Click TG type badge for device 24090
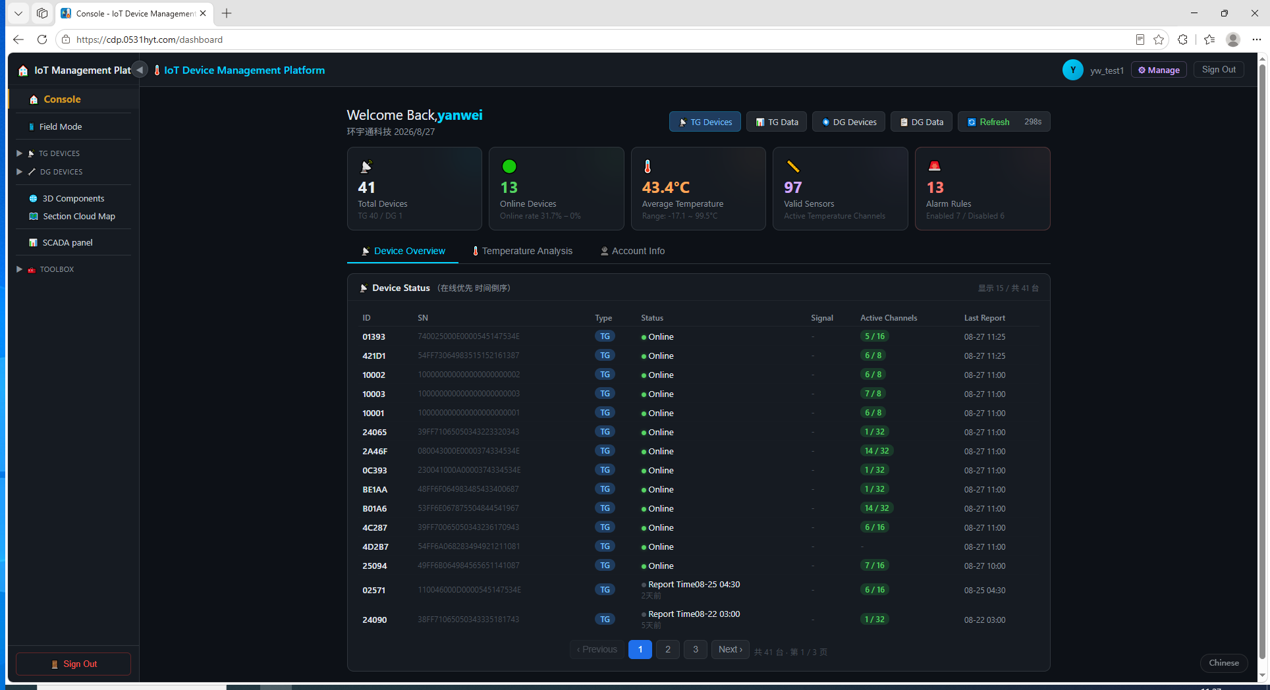This screenshot has width=1270, height=690. point(605,620)
